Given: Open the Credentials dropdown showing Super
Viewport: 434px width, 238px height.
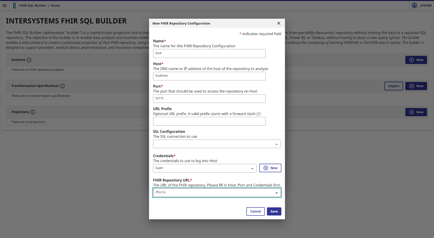Looking at the screenshot, I should [252, 168].
